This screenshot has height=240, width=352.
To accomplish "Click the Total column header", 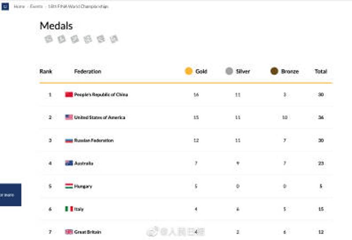I will pos(321,71).
